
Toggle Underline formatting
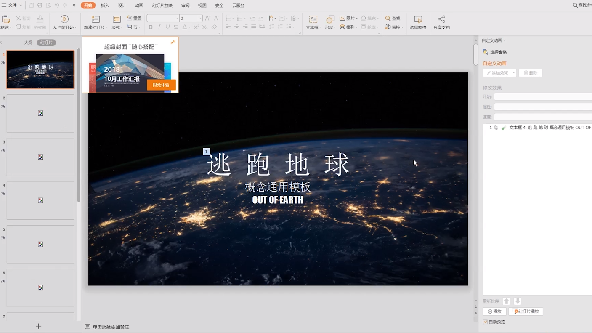[167, 27]
